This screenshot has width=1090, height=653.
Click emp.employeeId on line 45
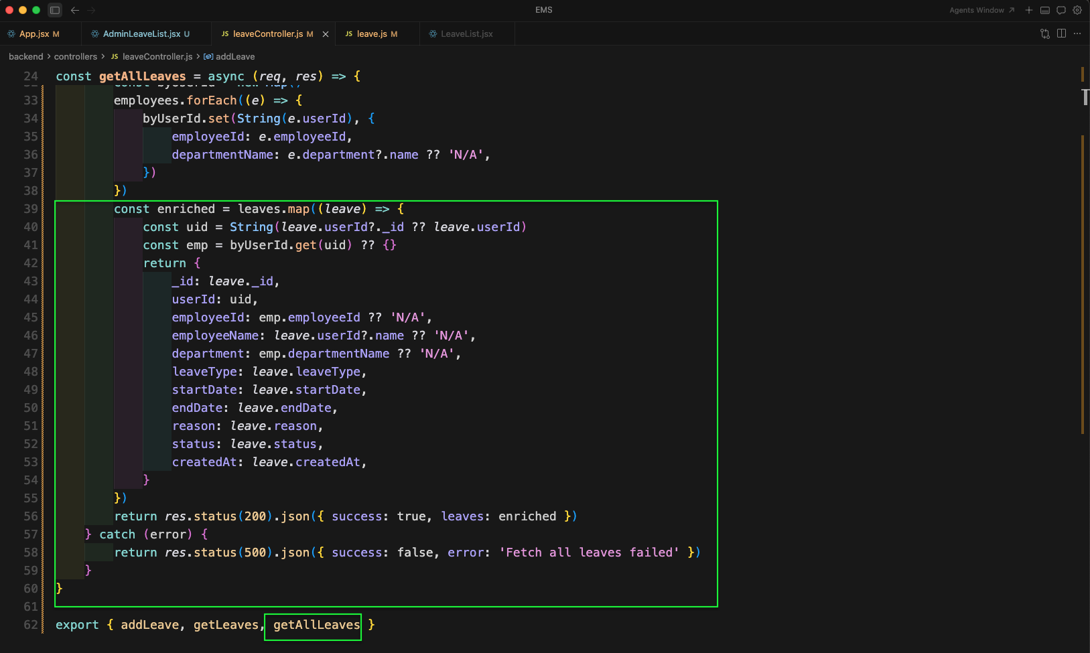tap(310, 317)
